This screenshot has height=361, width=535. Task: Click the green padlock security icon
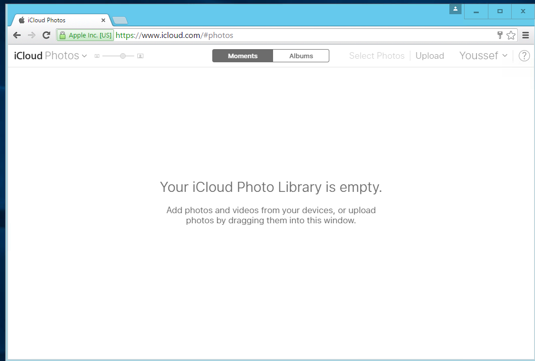62,35
